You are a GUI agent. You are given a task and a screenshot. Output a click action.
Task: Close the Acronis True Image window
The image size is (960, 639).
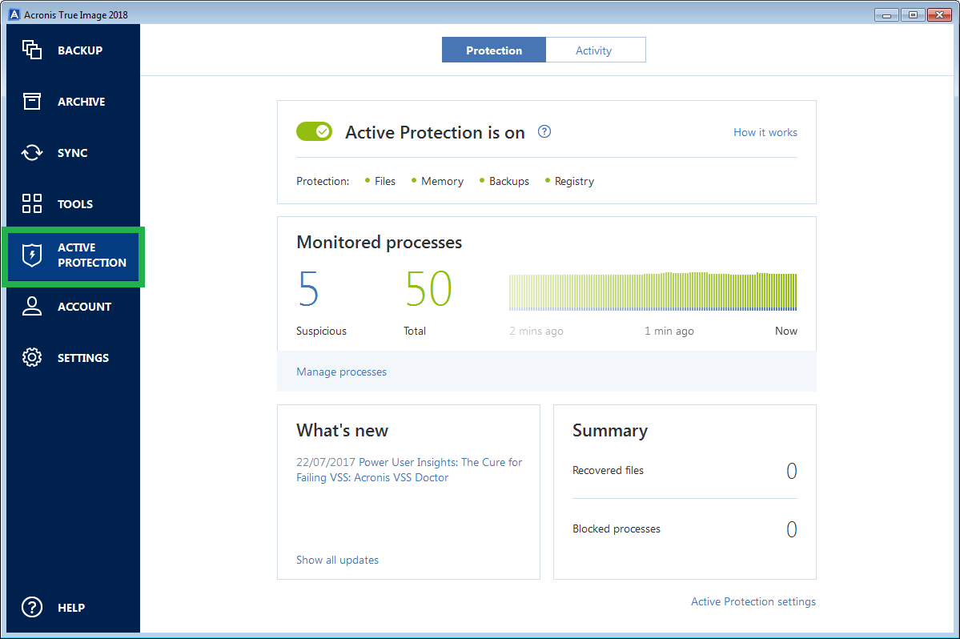939,14
